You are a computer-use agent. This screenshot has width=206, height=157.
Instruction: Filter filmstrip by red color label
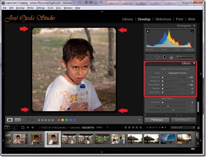tap(148, 128)
